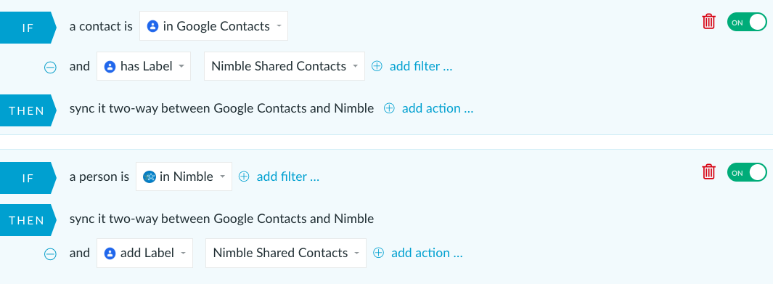Image resolution: width=773 pixels, height=284 pixels.
Task: Click 'add filter …' link in first rule
Action: 421,66
